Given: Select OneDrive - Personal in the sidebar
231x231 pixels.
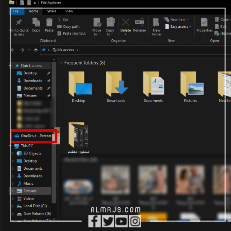Looking at the screenshot, I should click(x=32, y=136).
